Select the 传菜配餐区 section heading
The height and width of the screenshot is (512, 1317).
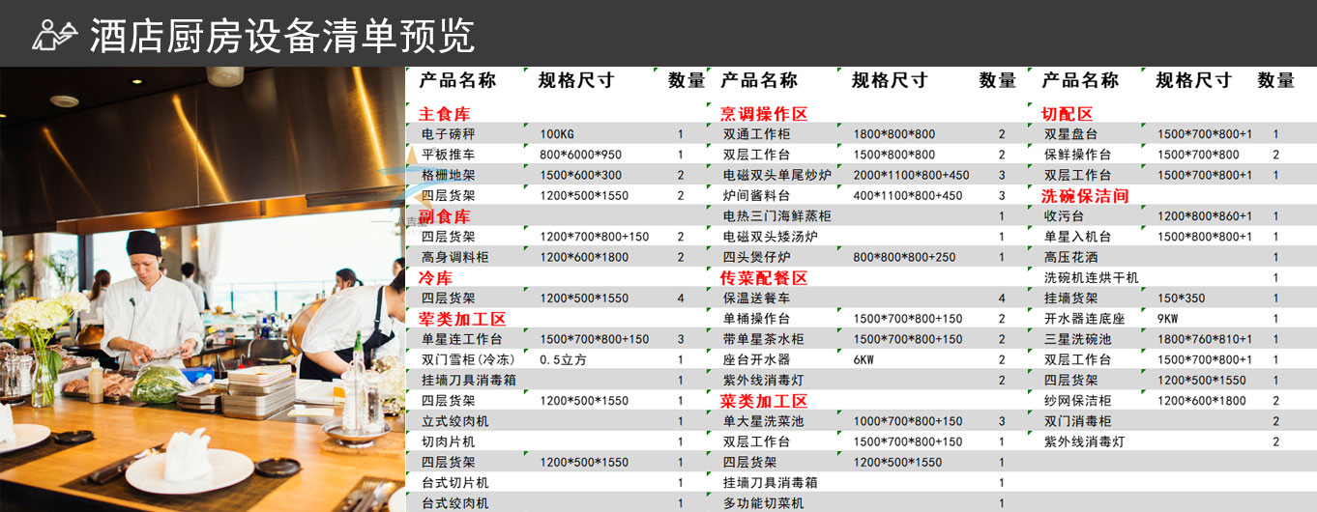coord(764,278)
